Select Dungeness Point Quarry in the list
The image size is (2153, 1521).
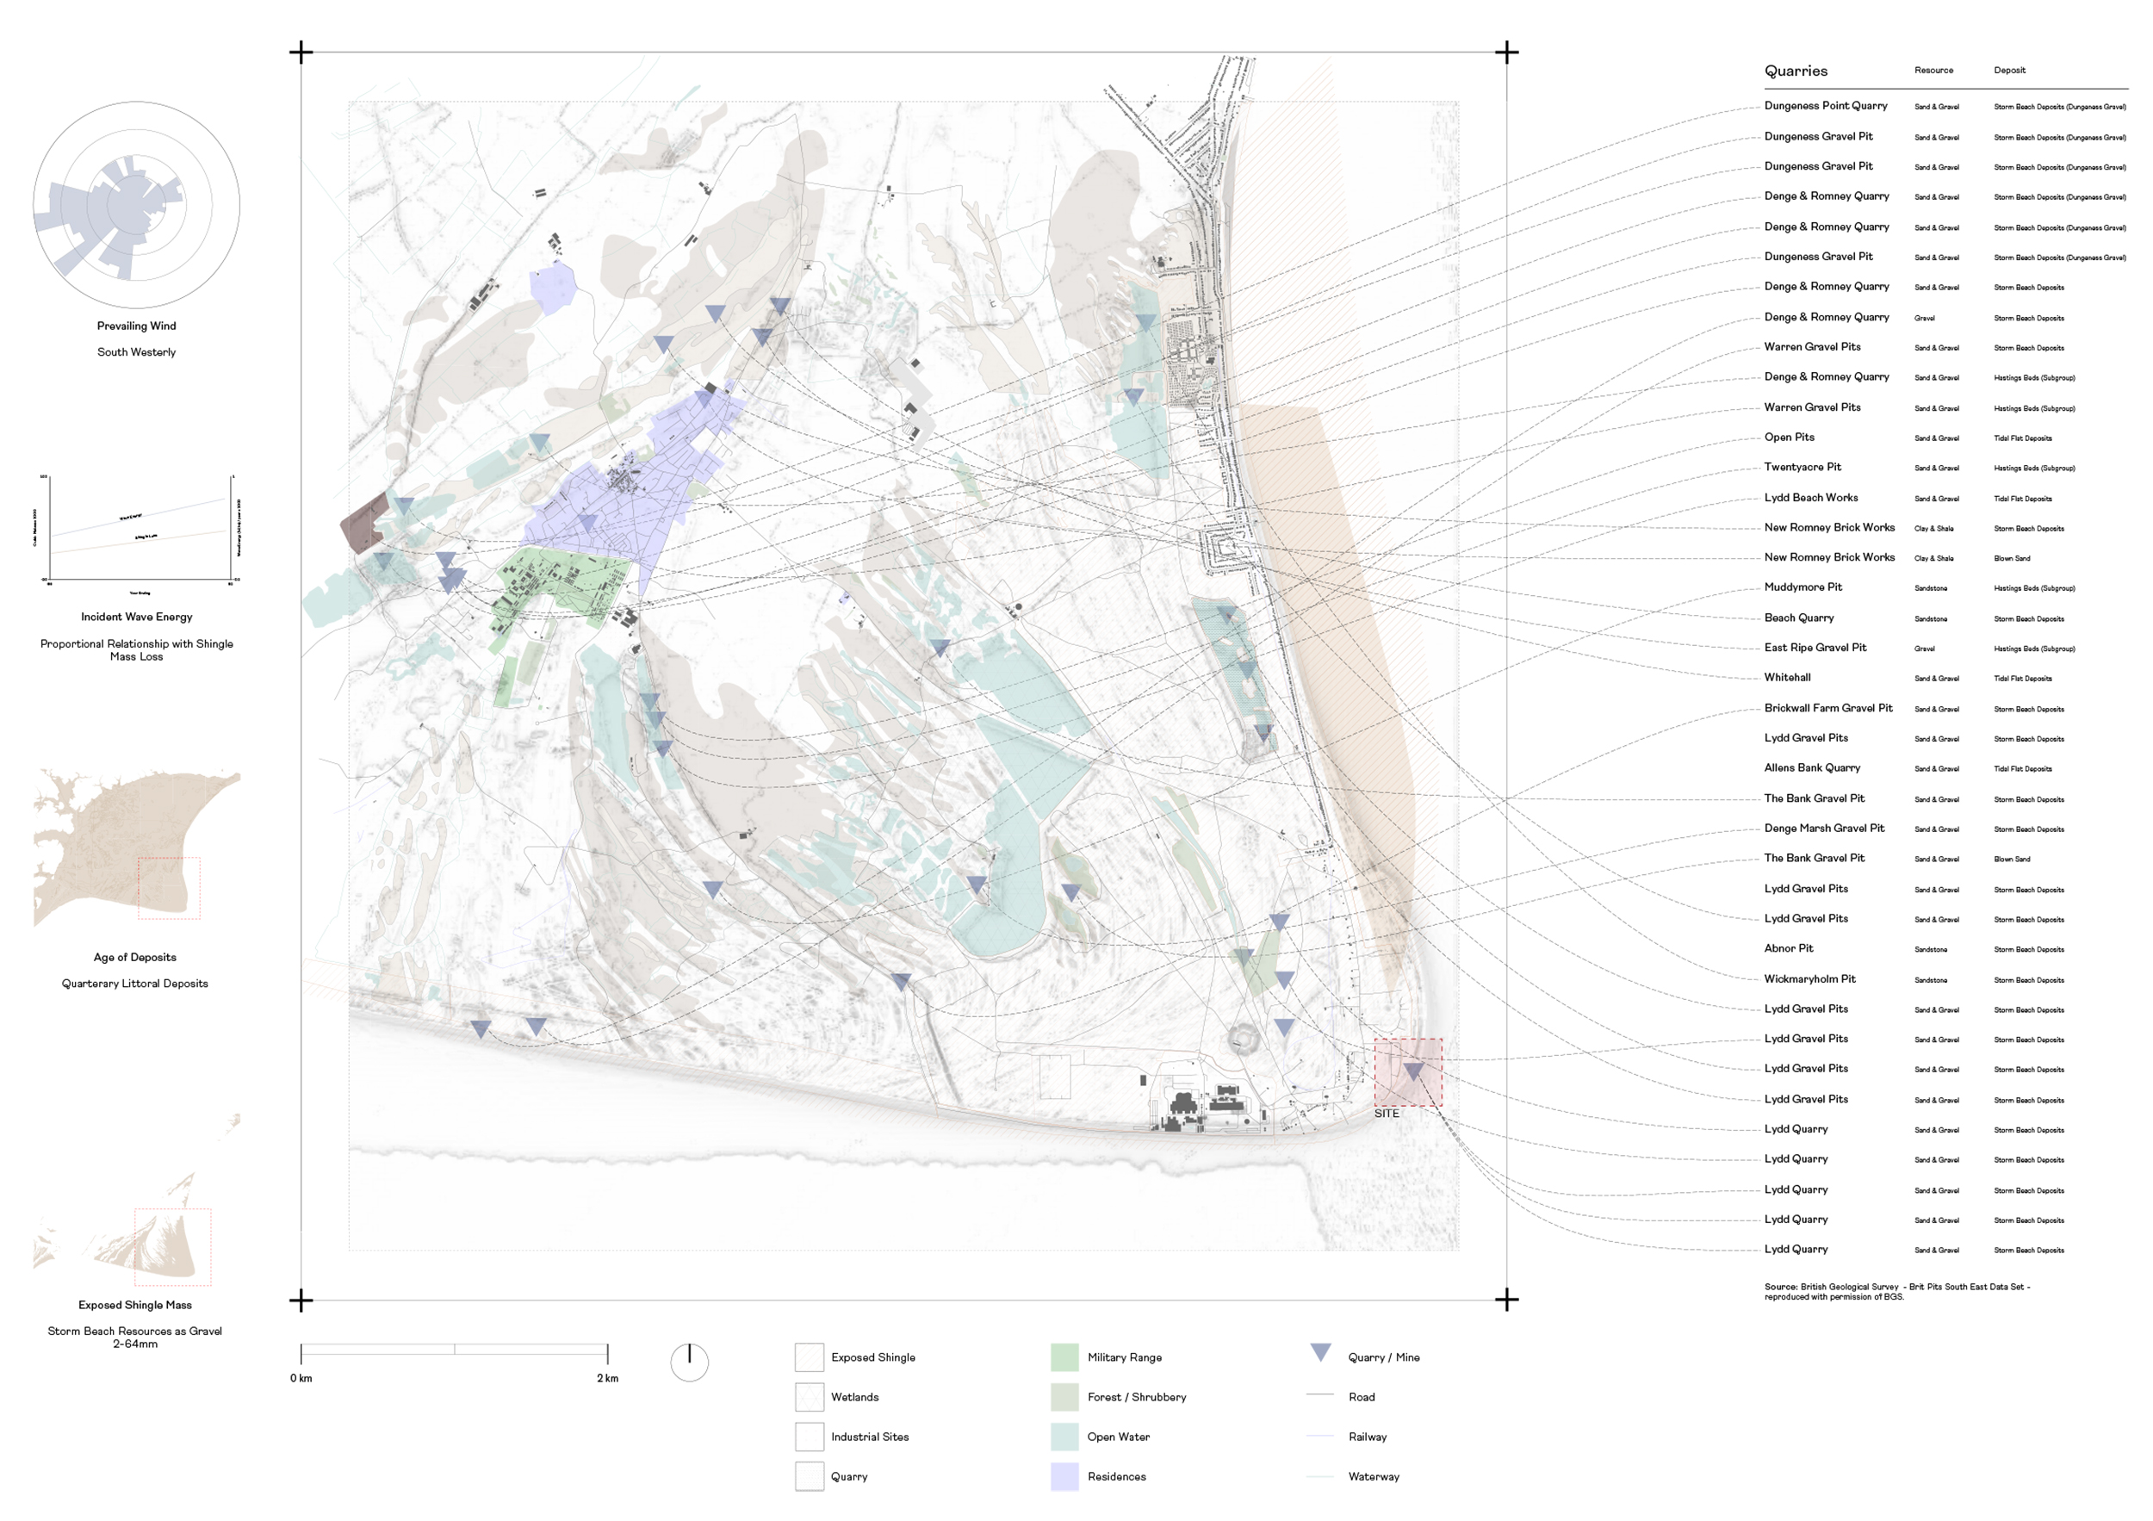1825,106
